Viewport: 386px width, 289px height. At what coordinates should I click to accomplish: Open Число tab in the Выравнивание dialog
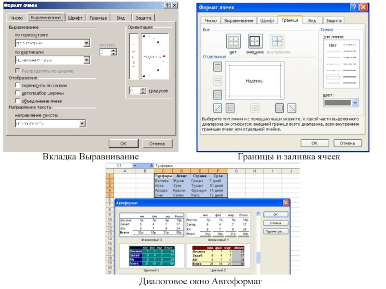point(16,18)
